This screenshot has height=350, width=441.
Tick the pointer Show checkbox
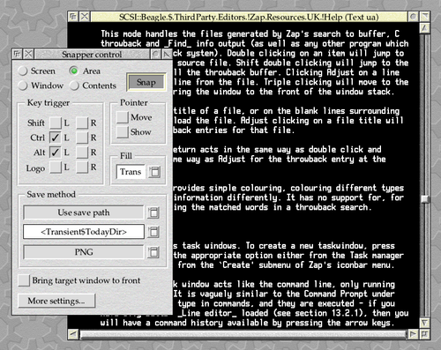coord(122,132)
